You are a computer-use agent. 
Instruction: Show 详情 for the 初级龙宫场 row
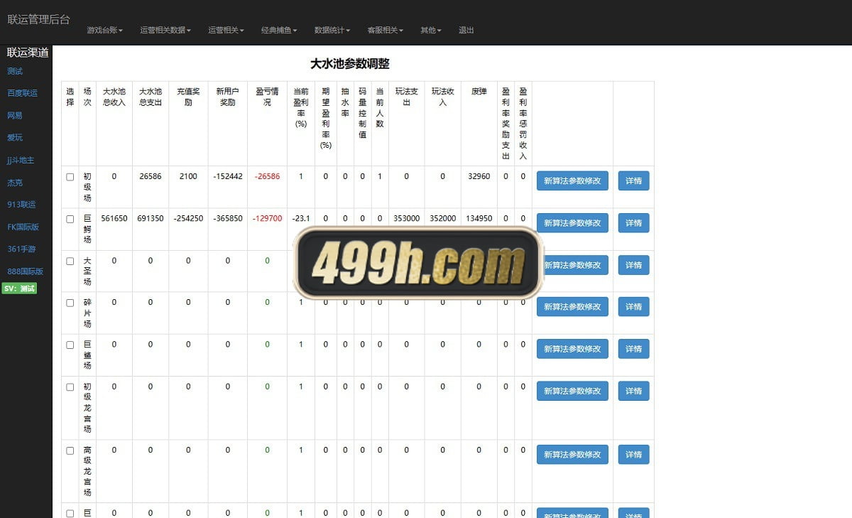coord(633,391)
